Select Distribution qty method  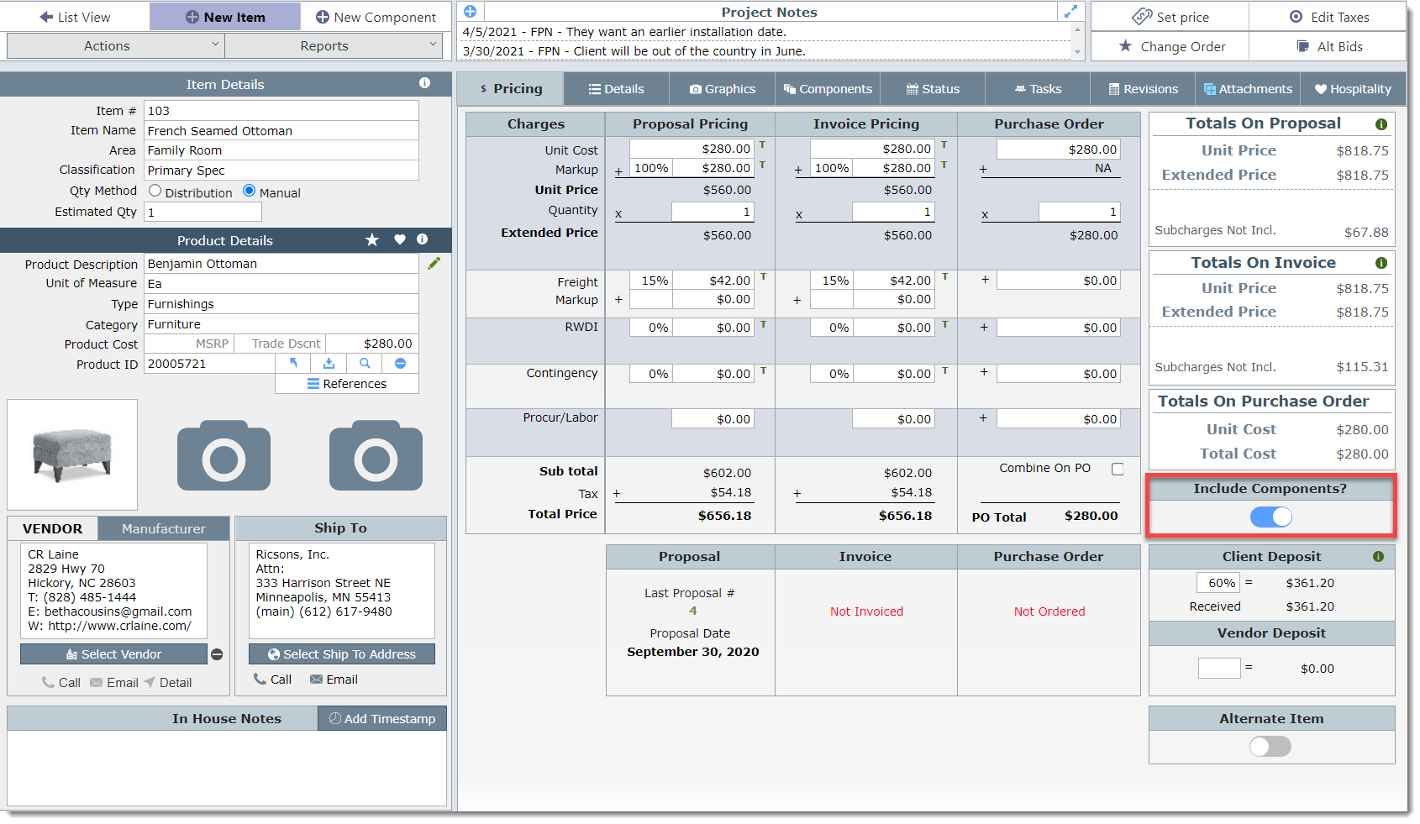coord(155,191)
